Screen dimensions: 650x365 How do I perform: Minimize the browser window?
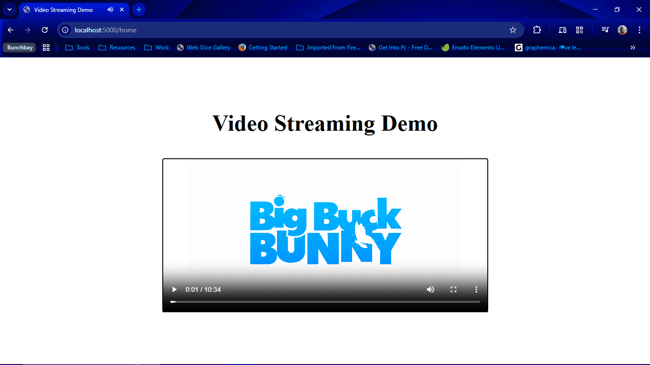tap(595, 10)
